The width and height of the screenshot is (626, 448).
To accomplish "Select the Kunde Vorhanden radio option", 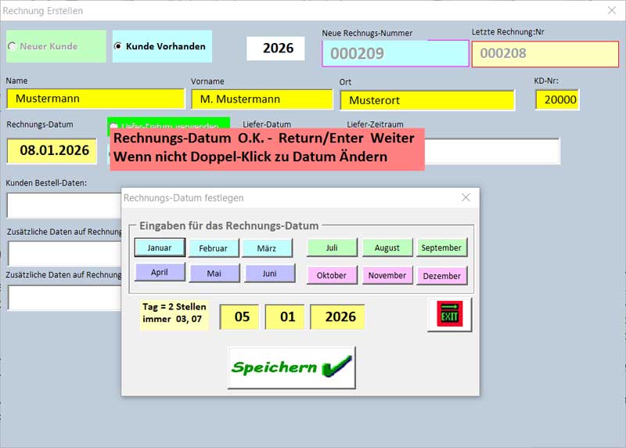I will [118, 46].
